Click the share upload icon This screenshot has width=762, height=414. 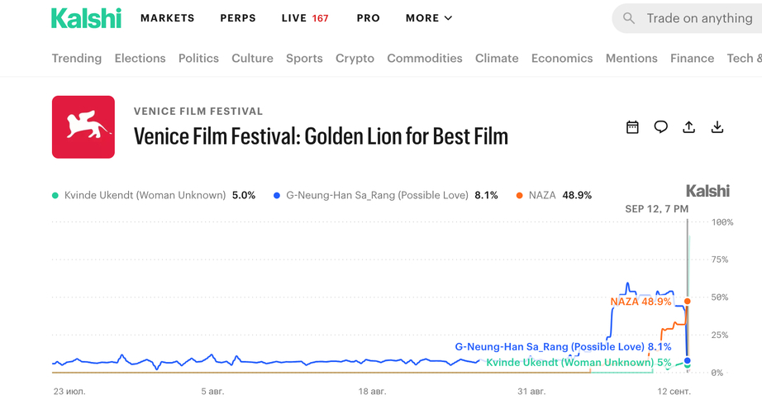point(688,127)
